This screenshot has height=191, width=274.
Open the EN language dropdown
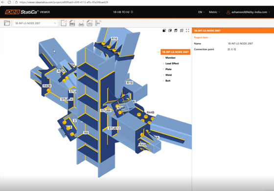[x=201, y=12]
